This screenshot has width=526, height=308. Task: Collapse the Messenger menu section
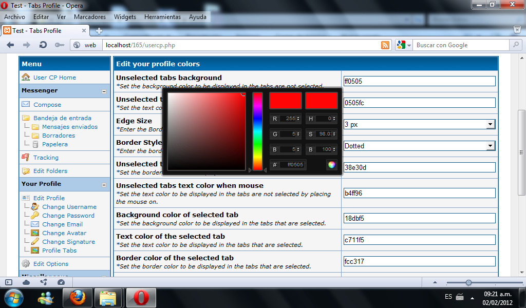pyautogui.click(x=104, y=91)
